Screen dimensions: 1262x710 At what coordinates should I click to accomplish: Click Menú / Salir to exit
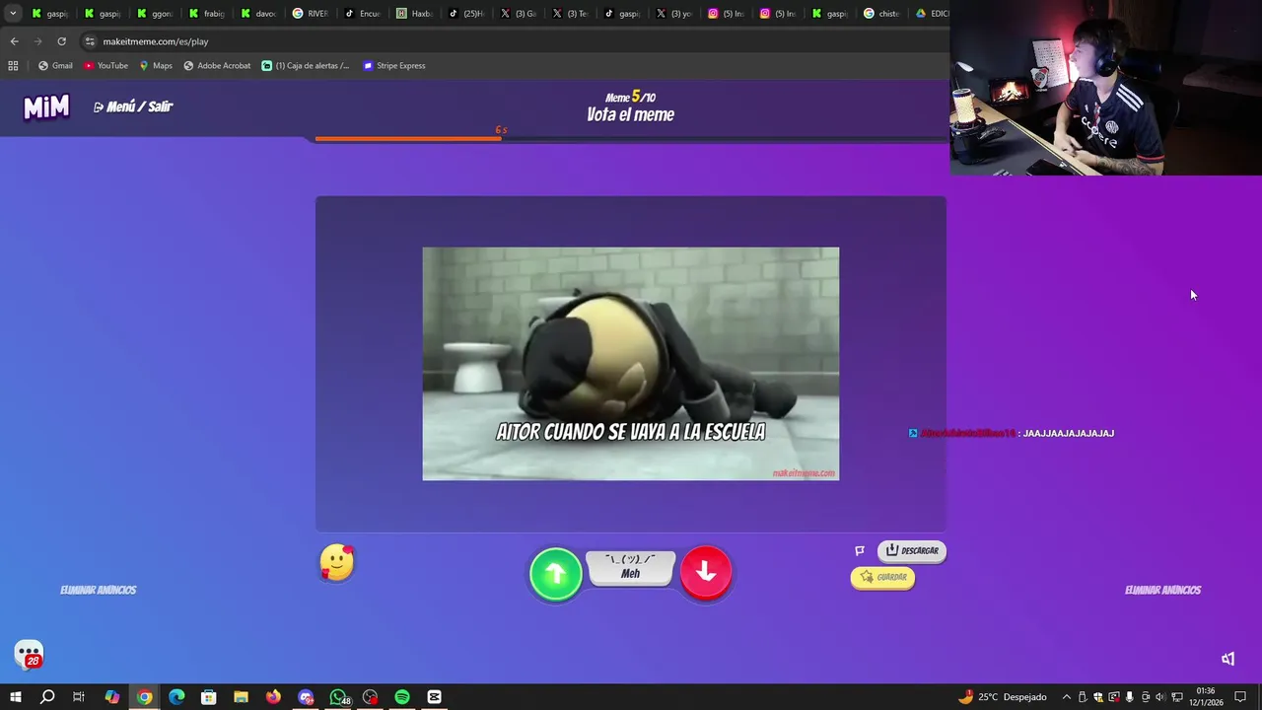(133, 106)
